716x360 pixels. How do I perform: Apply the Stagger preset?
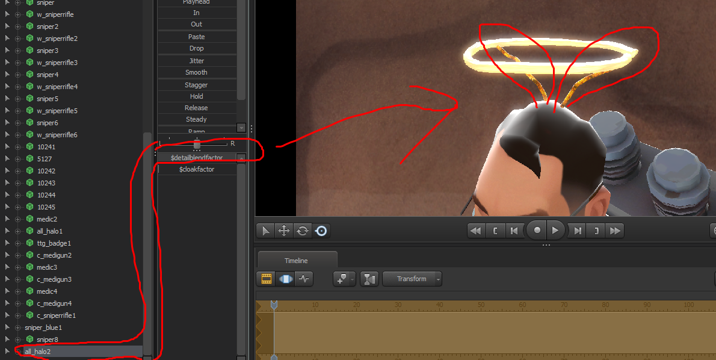(x=197, y=85)
